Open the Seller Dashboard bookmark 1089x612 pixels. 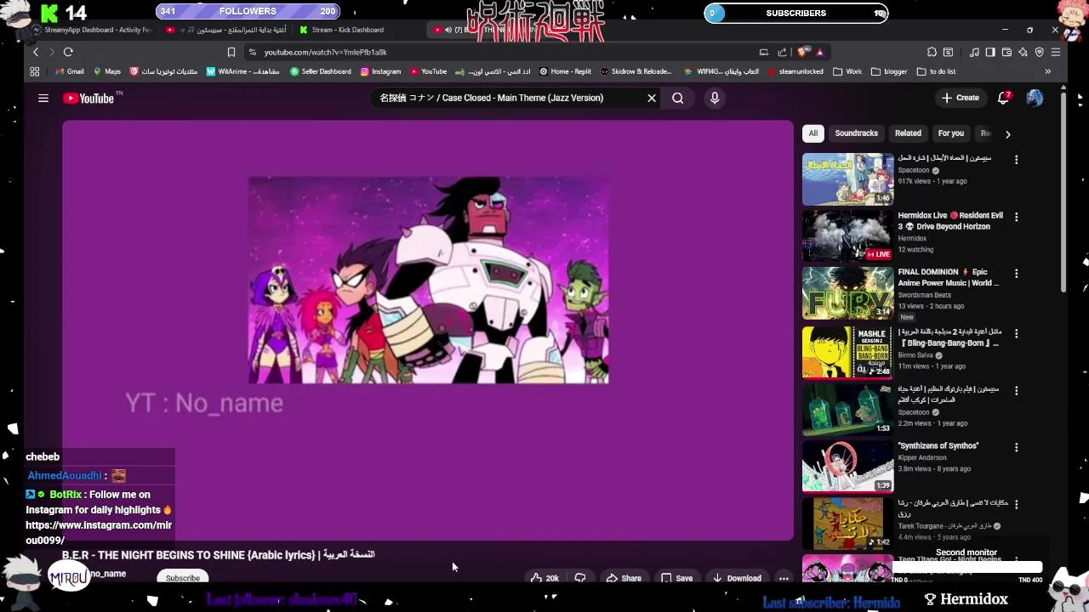point(321,72)
